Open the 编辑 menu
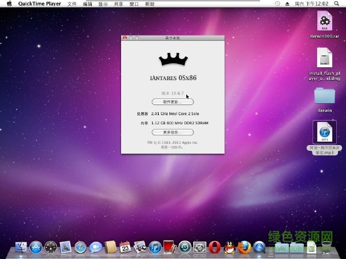Image resolution: width=346 pixels, height=259 pixels. pyautogui.click(x=87, y=3)
